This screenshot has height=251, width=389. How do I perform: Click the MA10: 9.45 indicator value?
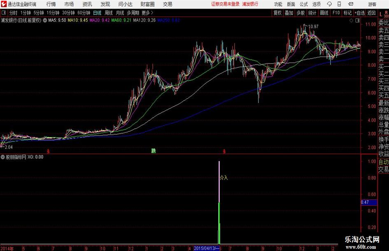click(78, 20)
